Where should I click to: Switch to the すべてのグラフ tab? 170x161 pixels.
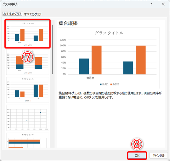tap(33, 14)
